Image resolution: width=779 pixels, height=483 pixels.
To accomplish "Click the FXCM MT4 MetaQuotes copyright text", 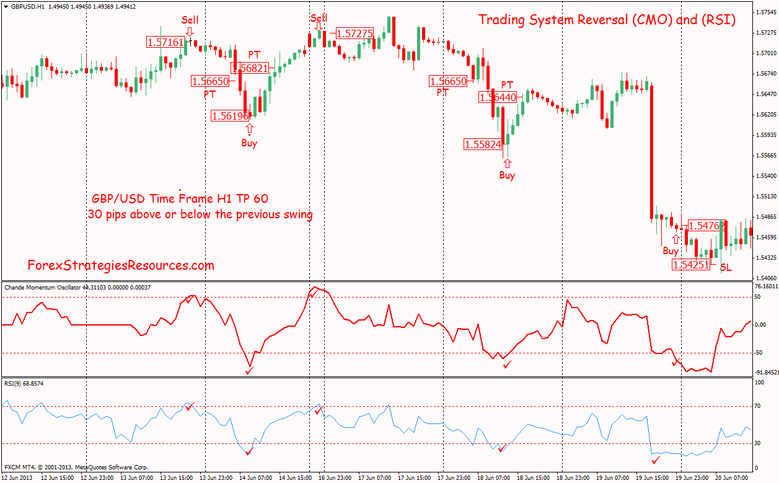I will coord(76,467).
